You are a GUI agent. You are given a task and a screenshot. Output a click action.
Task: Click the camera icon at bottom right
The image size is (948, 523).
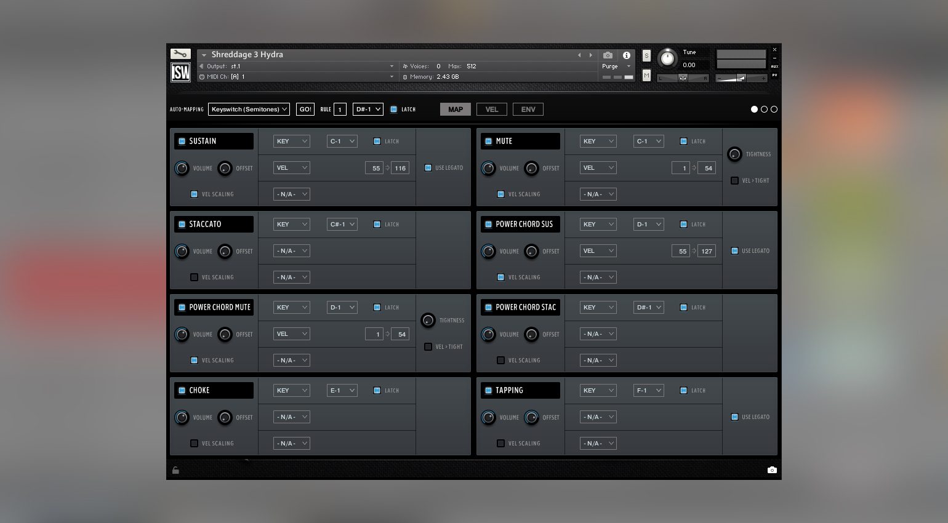tap(772, 470)
